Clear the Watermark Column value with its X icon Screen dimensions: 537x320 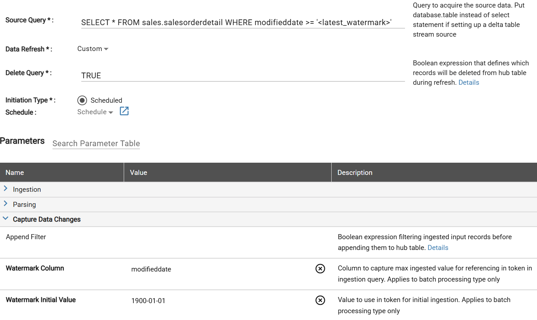tap(320, 269)
